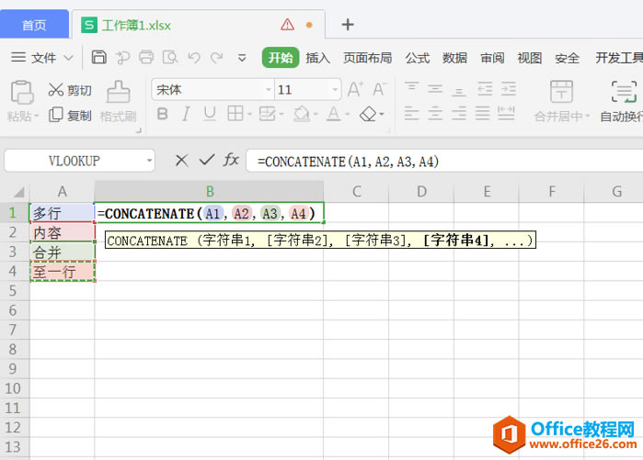Expand the name box dropdown arrow
Image resolution: width=643 pixels, height=460 pixels.
click(149, 161)
